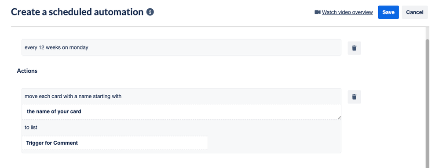439x168 pixels.
Task: Select the 'every 12 weeks on monday' schedule box
Action: (181, 47)
